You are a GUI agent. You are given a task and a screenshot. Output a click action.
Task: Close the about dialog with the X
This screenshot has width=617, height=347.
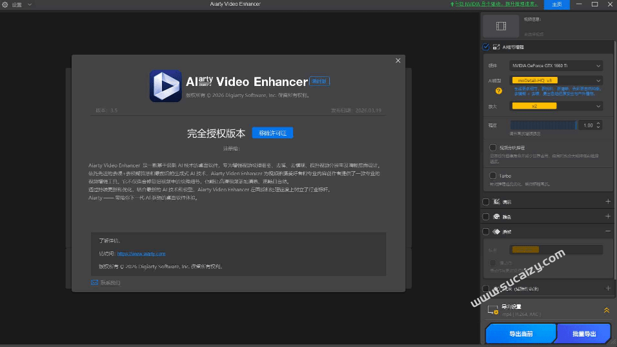(x=398, y=61)
